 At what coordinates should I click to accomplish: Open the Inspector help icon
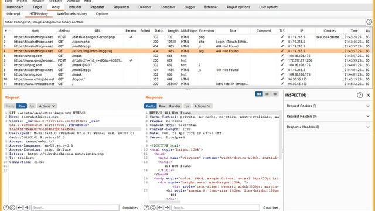coord(360,95)
